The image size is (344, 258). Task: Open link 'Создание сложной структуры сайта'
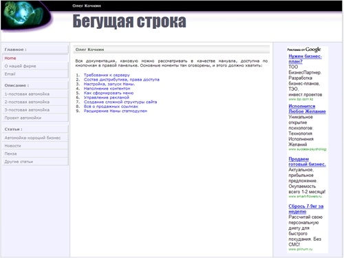(120, 102)
